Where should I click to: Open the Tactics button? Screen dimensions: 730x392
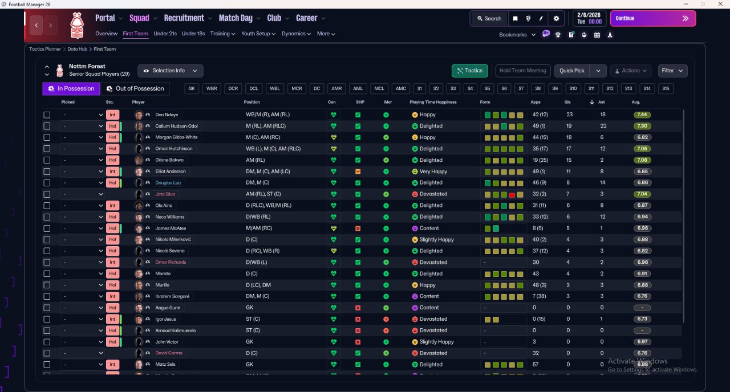tap(469, 71)
